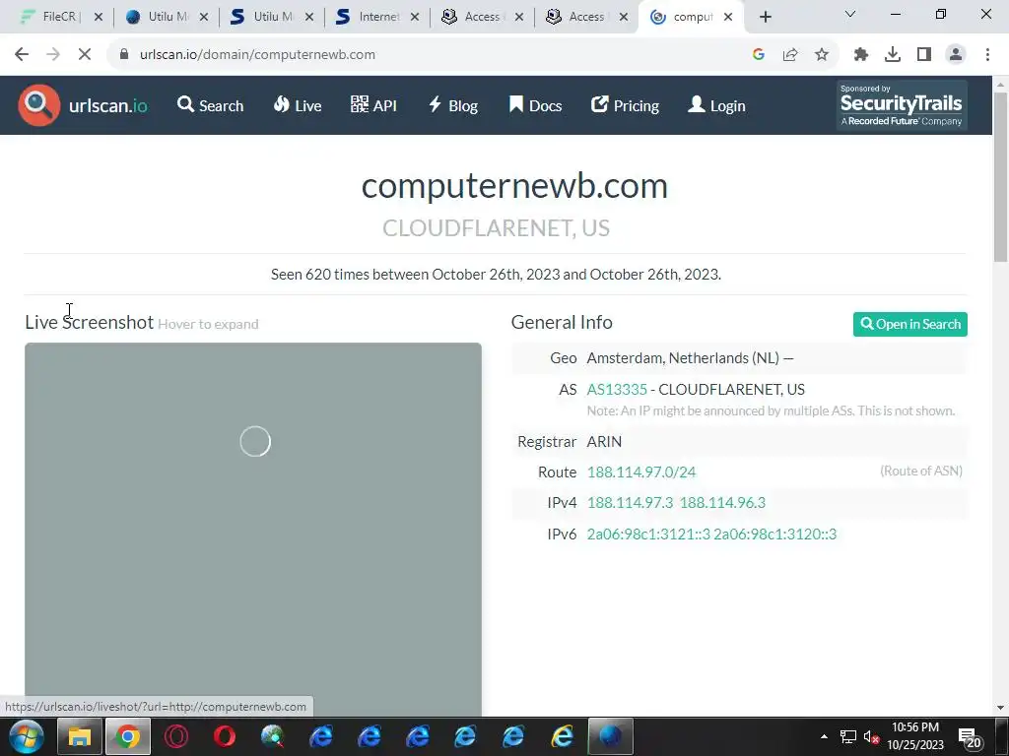Open a new tab with plus button

pos(765,17)
